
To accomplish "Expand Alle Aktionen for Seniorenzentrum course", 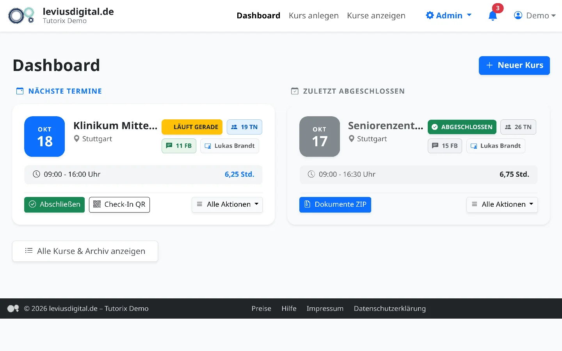I will click(502, 205).
